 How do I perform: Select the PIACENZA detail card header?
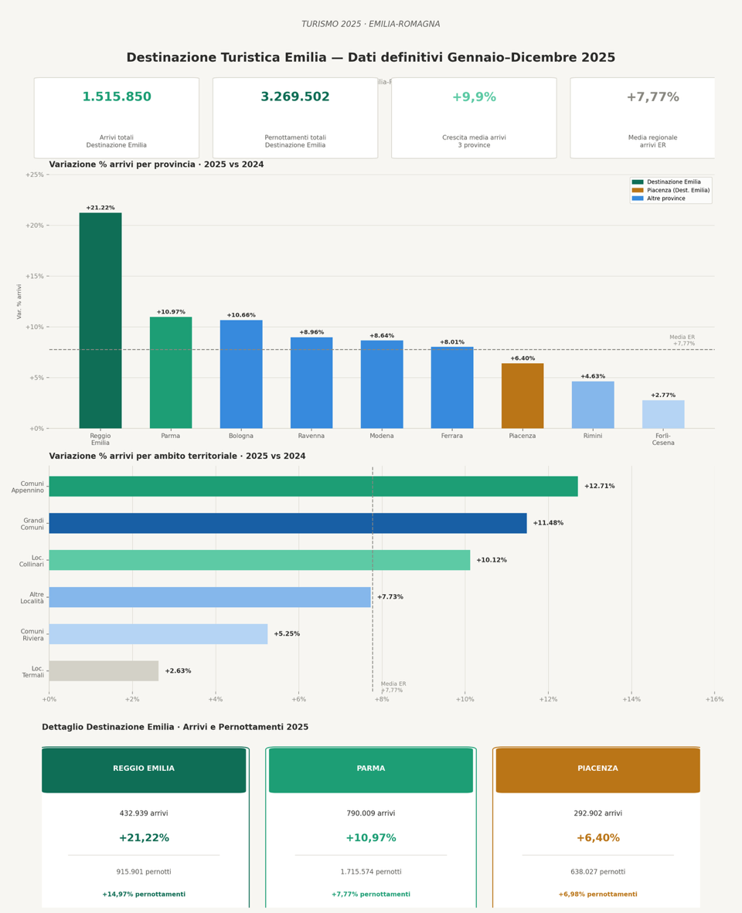point(597,769)
